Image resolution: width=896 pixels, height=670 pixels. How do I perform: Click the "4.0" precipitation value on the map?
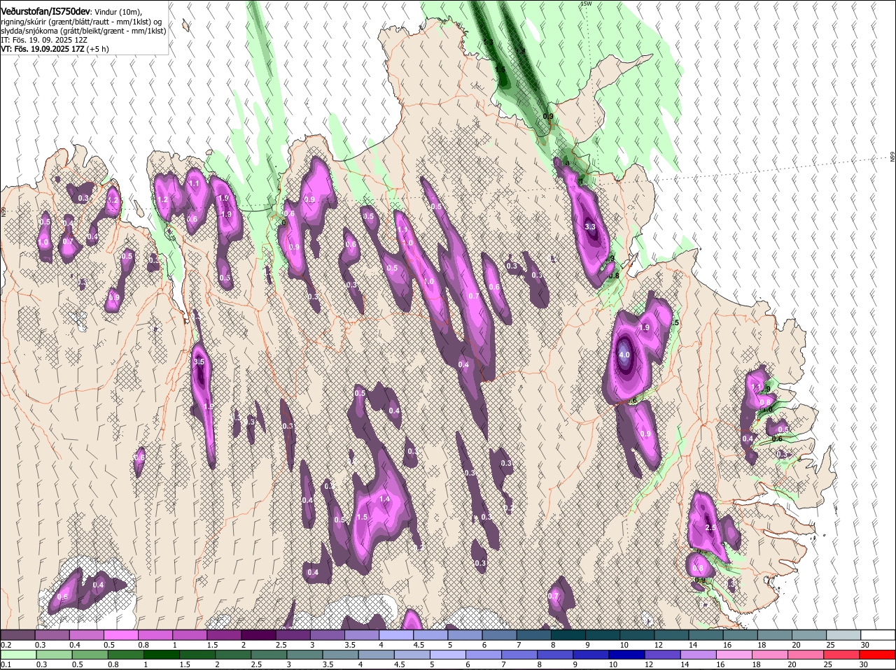coord(624,355)
